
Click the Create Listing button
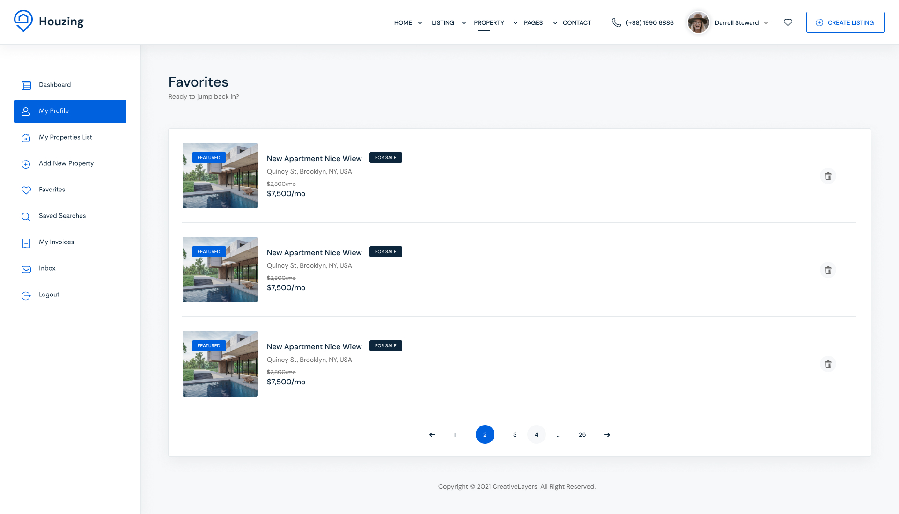tap(845, 22)
